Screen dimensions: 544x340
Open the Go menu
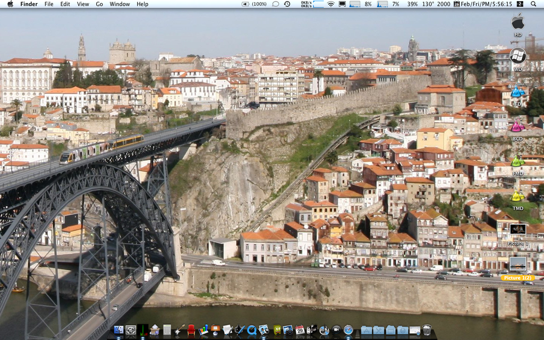coord(99,4)
